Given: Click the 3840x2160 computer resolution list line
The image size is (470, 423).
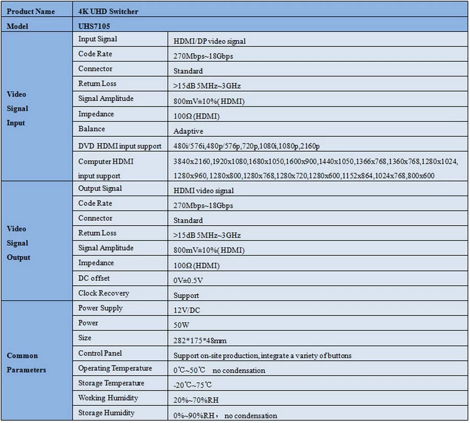Looking at the screenshot, I should click(x=315, y=162).
